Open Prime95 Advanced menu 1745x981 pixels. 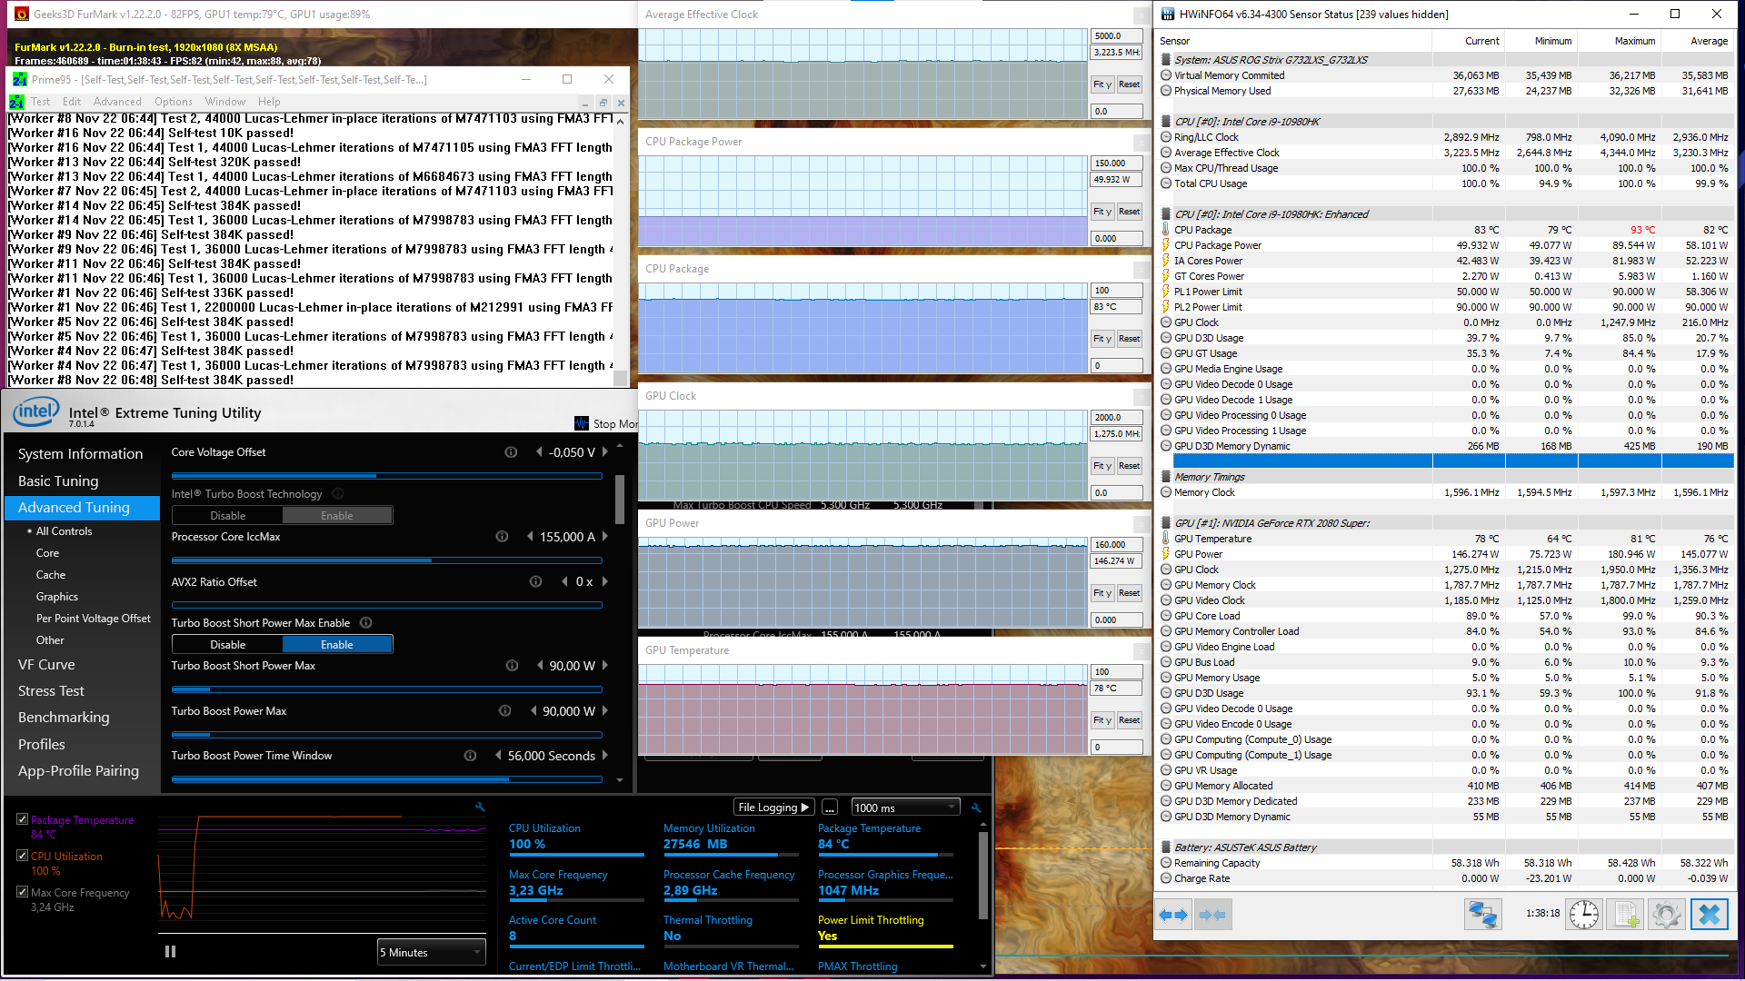point(117,102)
